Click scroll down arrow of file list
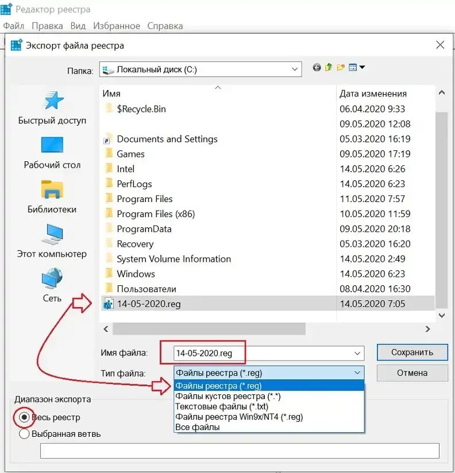Viewport: 455px width, 473px height. pyautogui.click(x=442, y=316)
